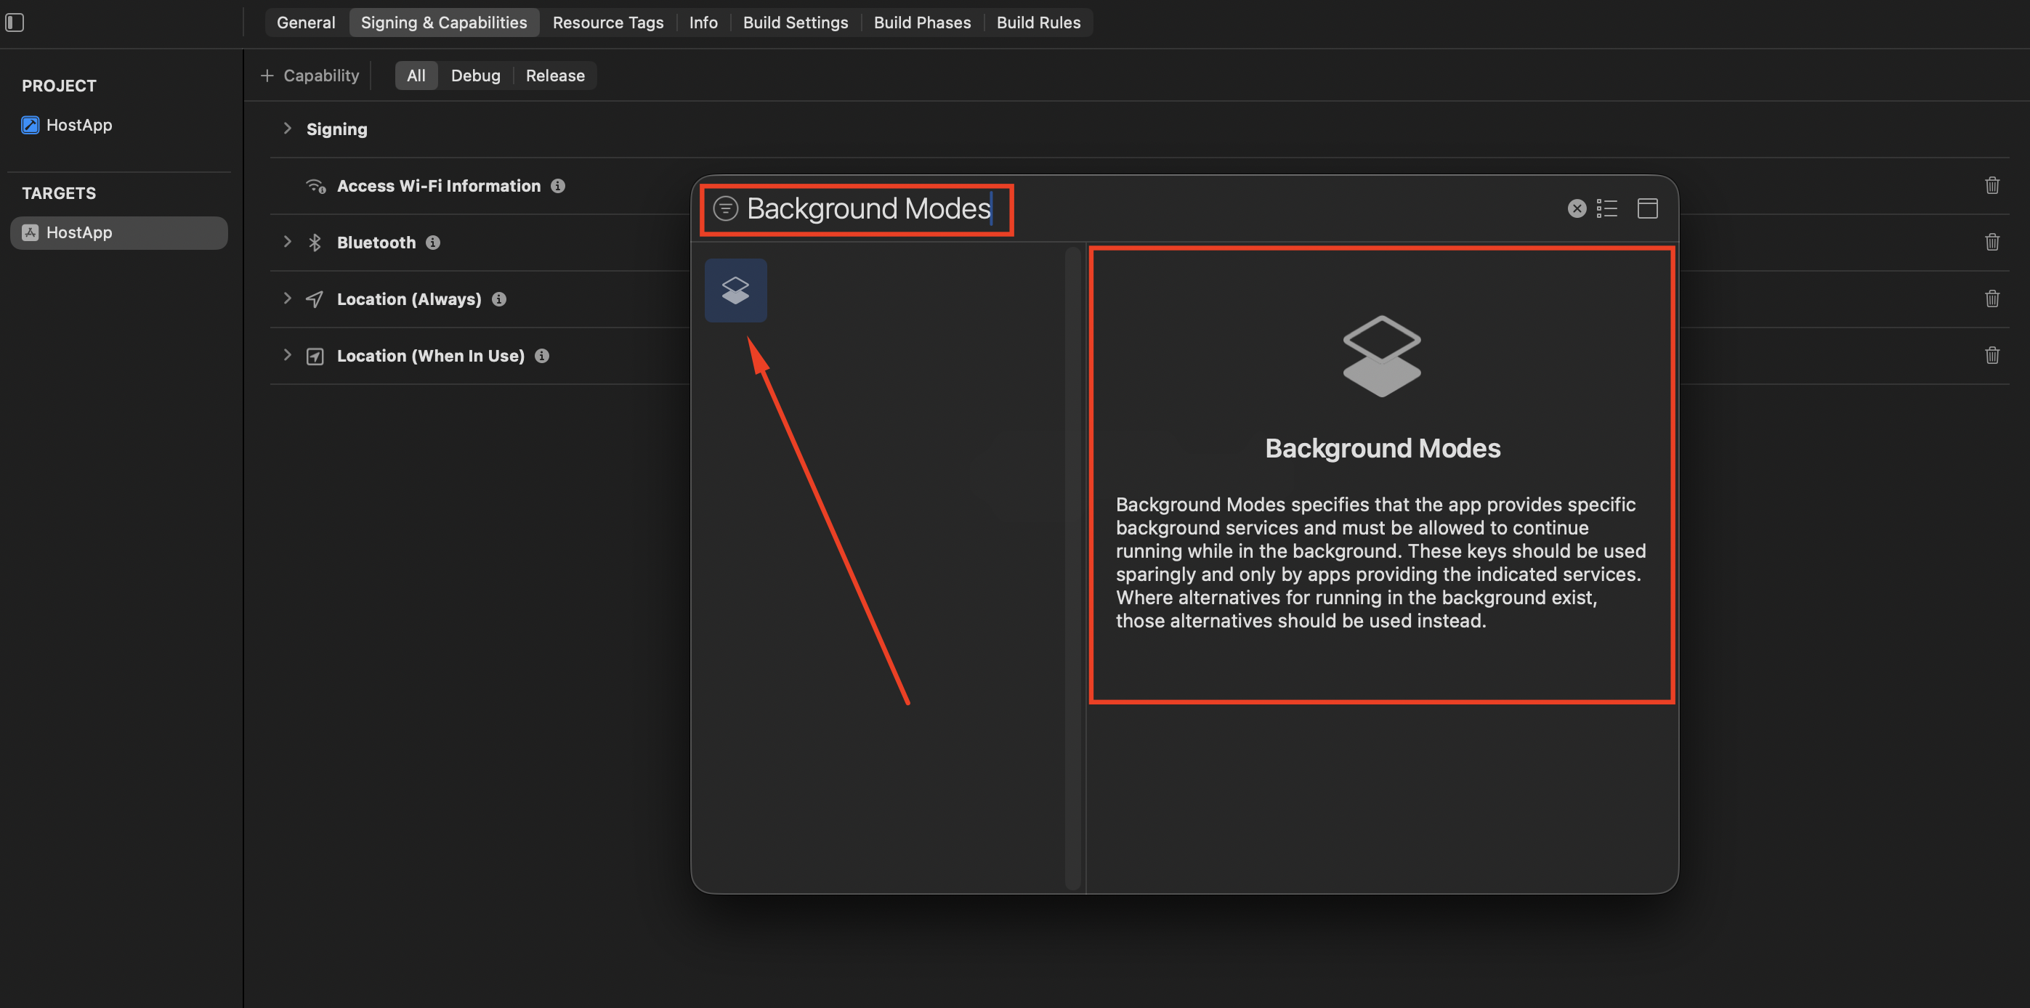Click the capability list vertical scrollbar
Image resolution: width=2030 pixels, height=1008 pixels.
[x=1072, y=567]
